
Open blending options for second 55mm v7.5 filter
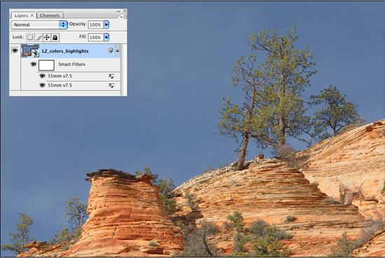(111, 85)
